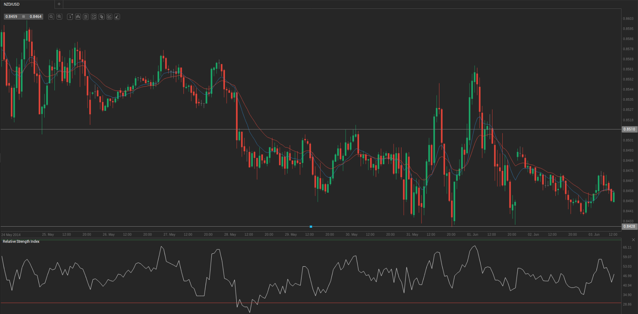Add a new chart tab
This screenshot has width=638, height=314.
[59, 4]
